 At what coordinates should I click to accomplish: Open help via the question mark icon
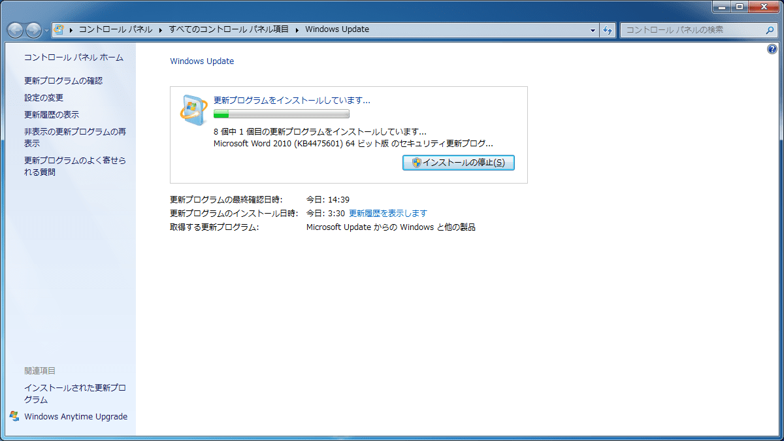tap(772, 49)
